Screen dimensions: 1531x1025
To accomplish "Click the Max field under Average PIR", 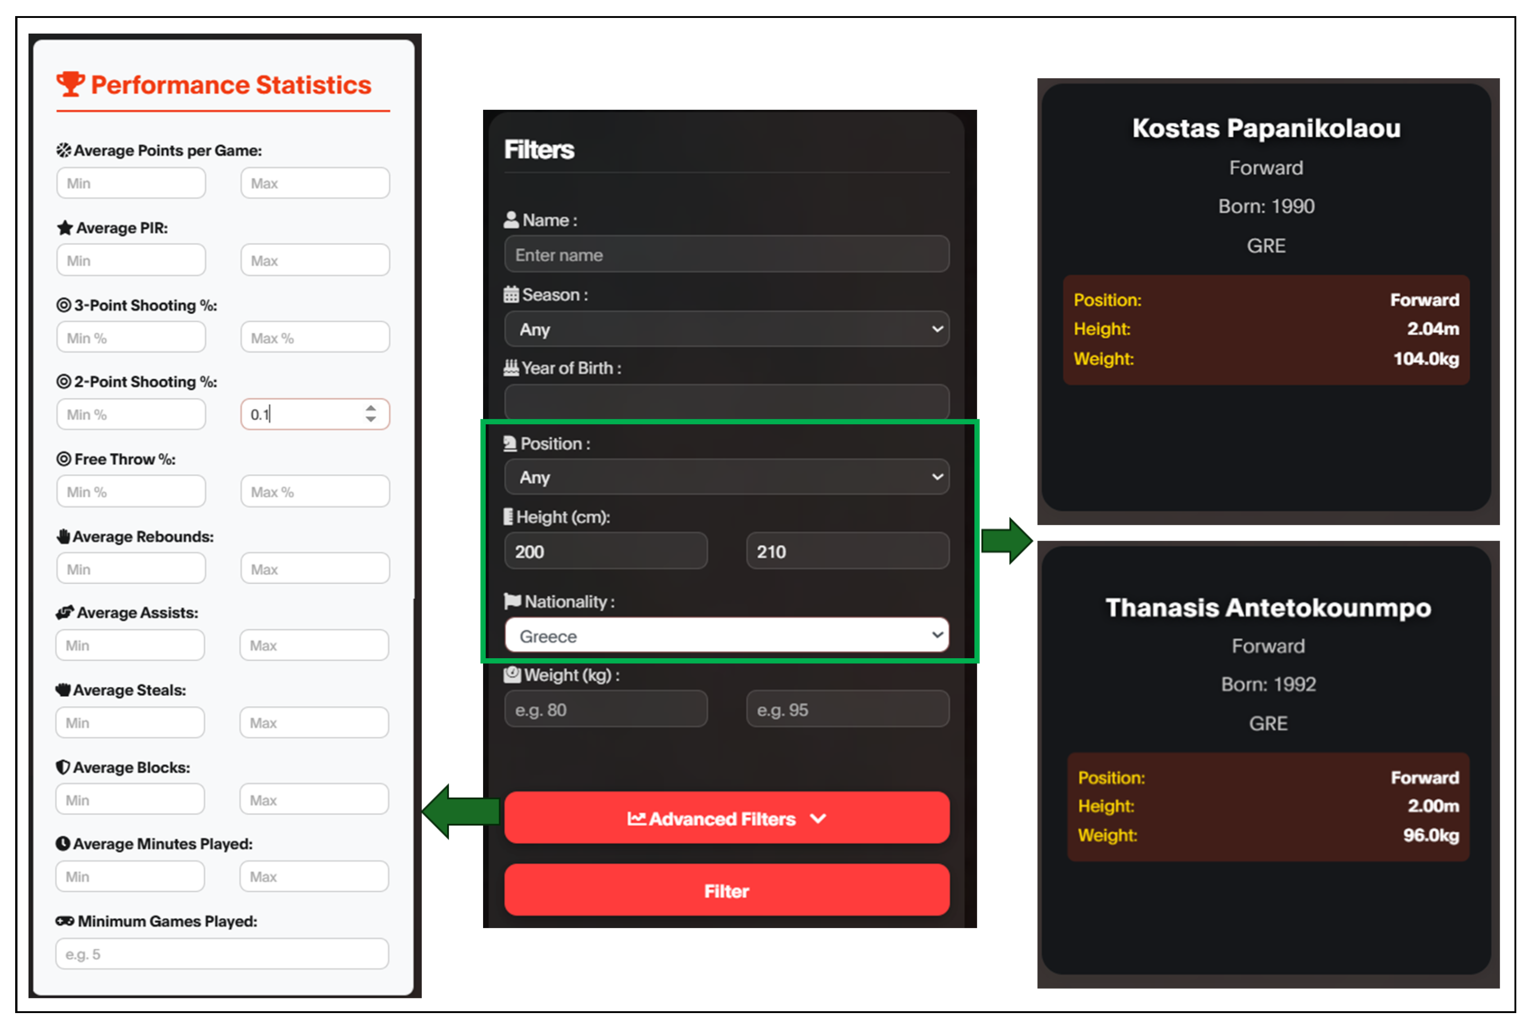I will click(x=315, y=260).
